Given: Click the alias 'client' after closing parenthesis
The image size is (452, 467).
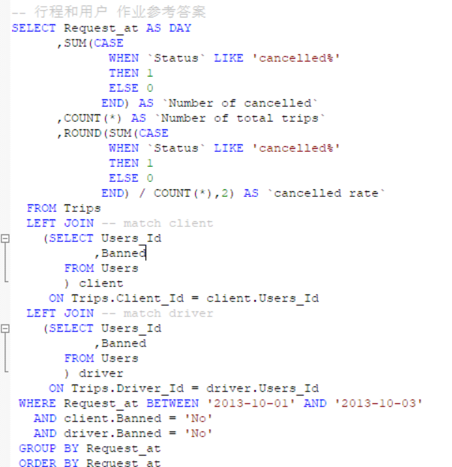Looking at the screenshot, I should 101,283.
